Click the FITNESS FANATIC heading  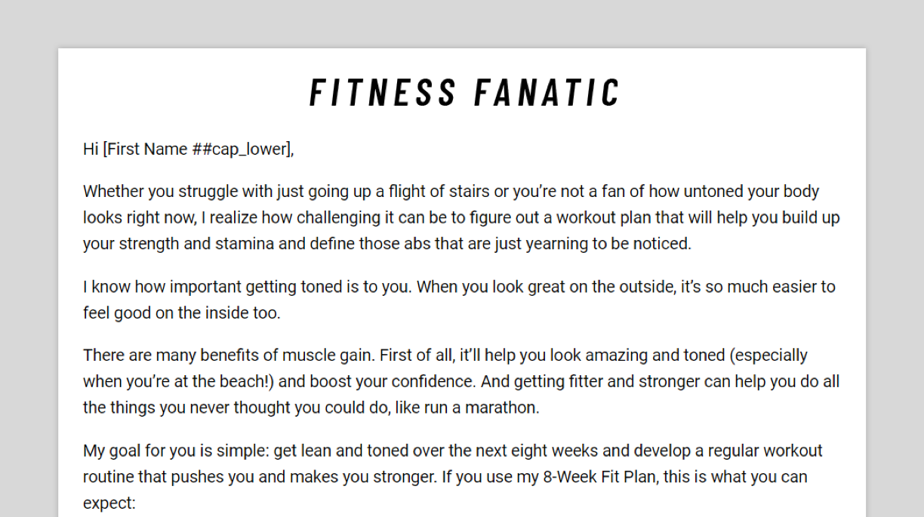point(464,93)
